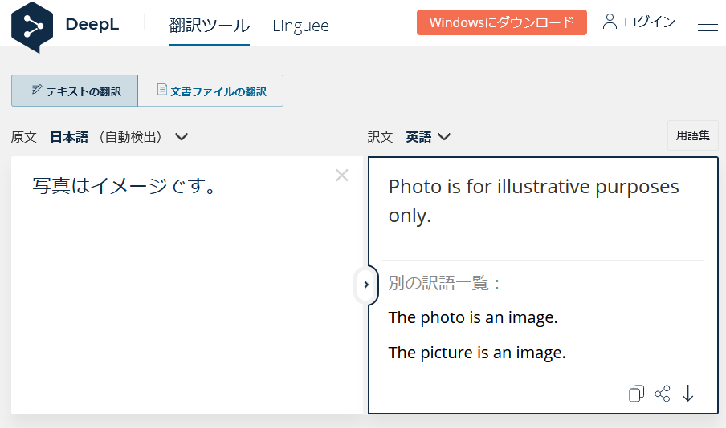Open the hamburger menu
726x428 pixels.
(x=708, y=25)
